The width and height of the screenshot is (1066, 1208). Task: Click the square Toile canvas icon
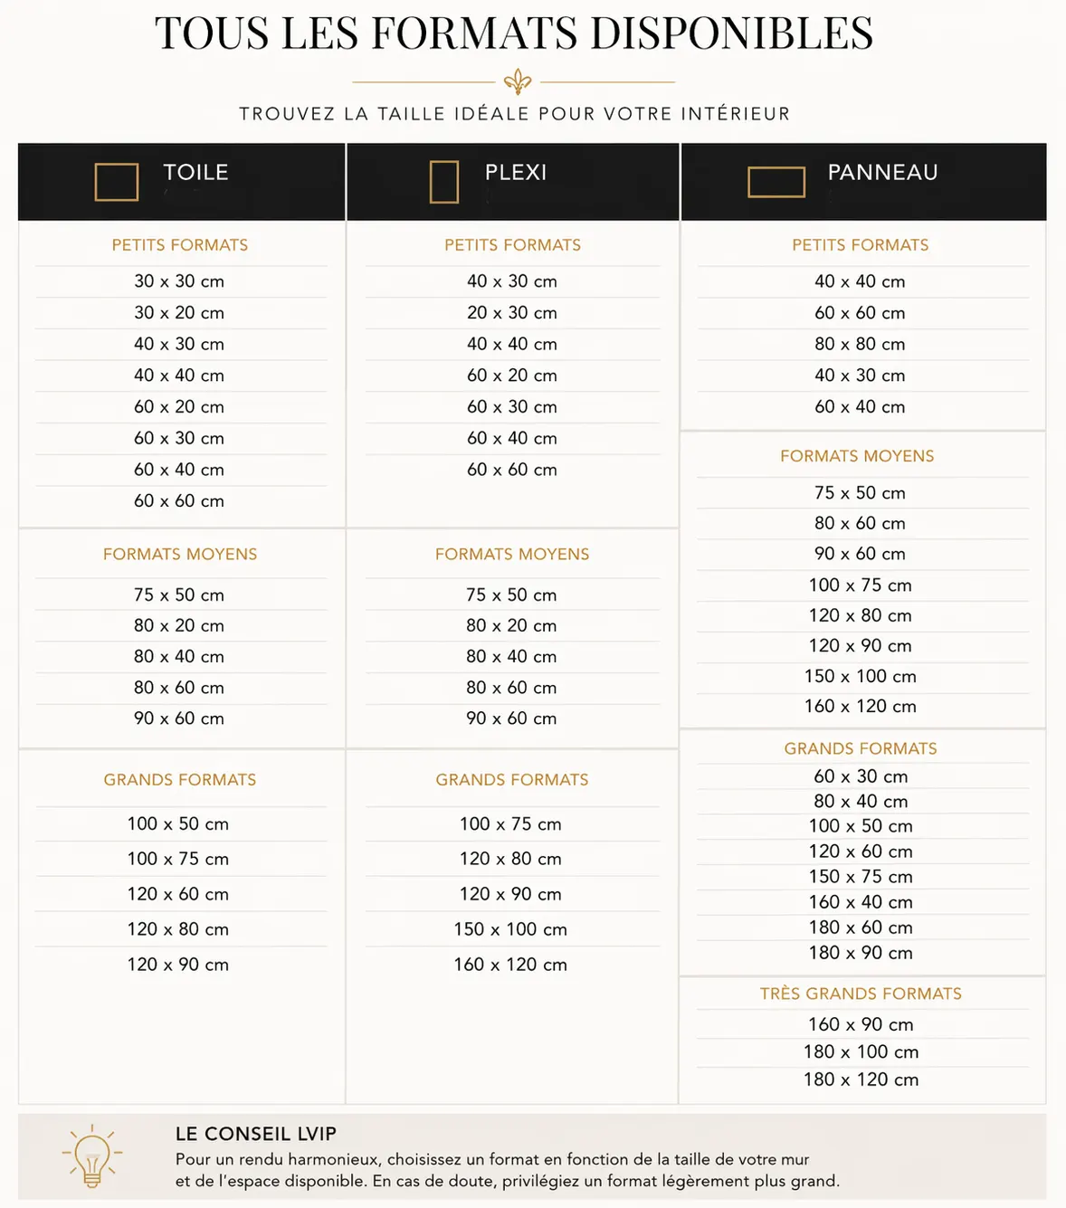117,182
